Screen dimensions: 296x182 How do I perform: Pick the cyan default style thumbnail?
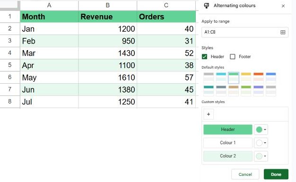coord(221,78)
